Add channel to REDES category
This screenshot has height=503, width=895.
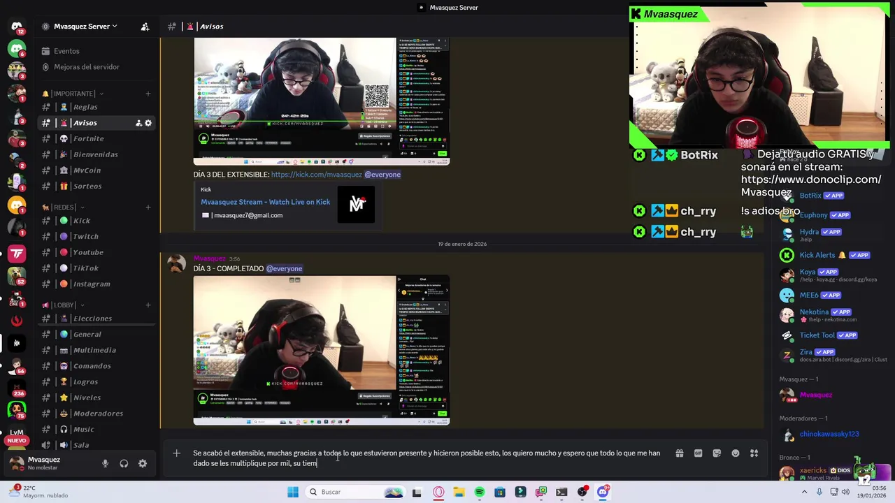[148, 207]
